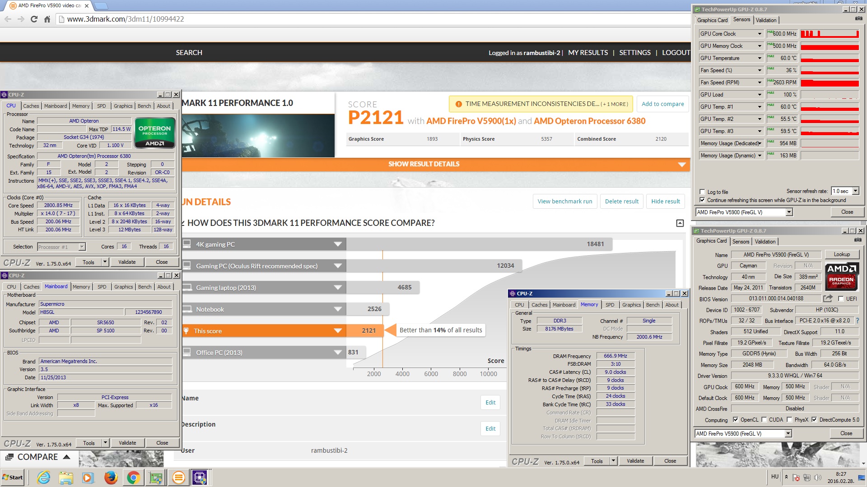Click the GPU-Z screenshot camera icon in Graphics Card window
This screenshot has width=867, height=487.
(858, 240)
